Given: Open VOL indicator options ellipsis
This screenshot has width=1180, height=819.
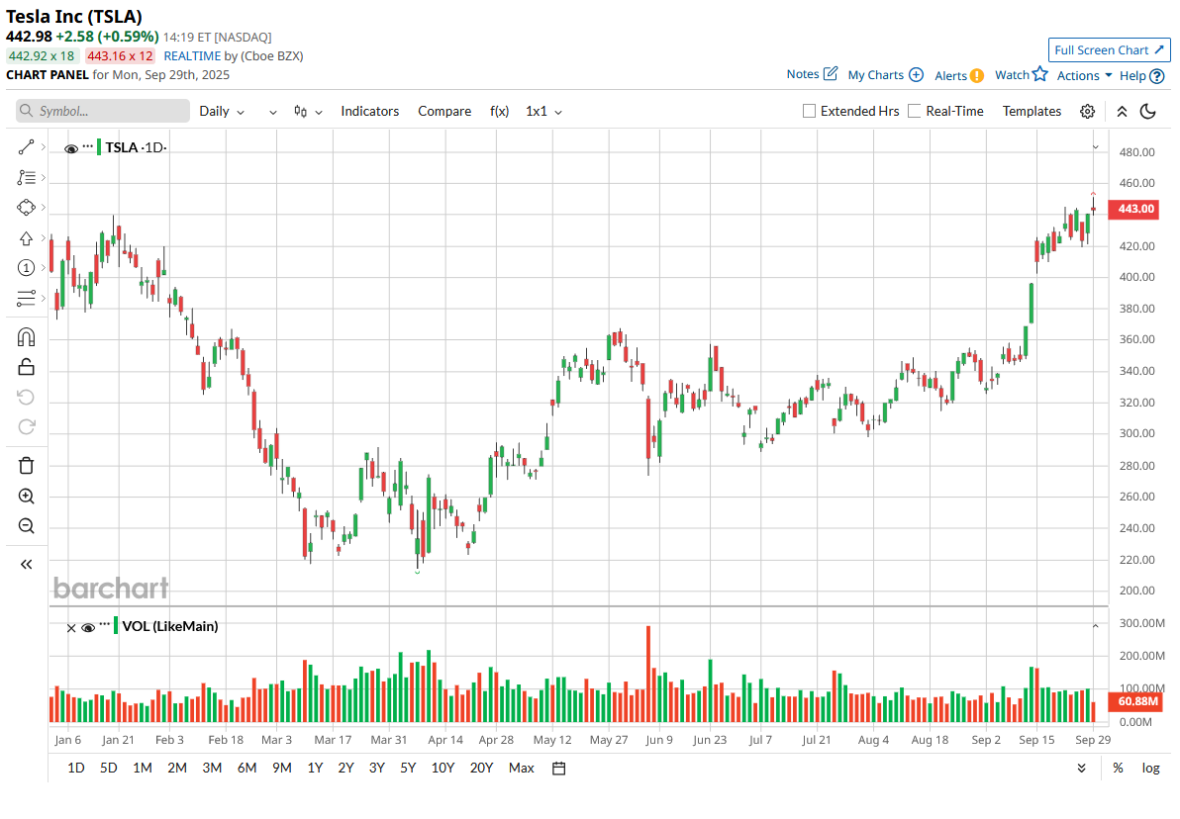Looking at the screenshot, I should [105, 625].
